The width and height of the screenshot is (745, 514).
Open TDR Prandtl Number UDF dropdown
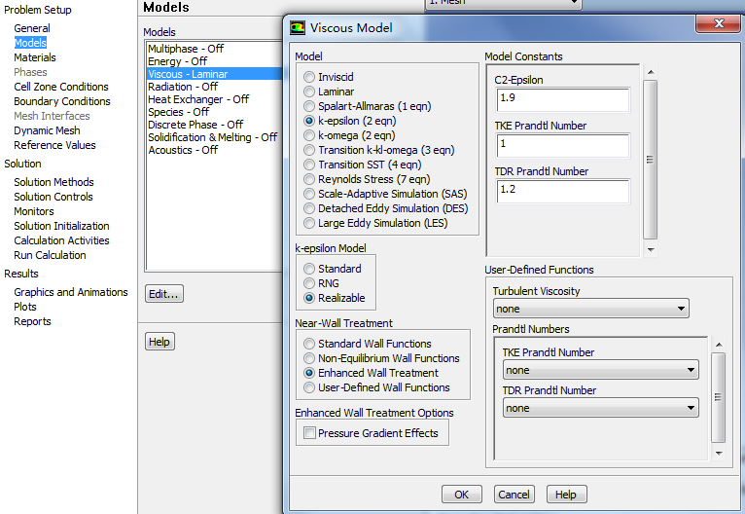pos(600,408)
